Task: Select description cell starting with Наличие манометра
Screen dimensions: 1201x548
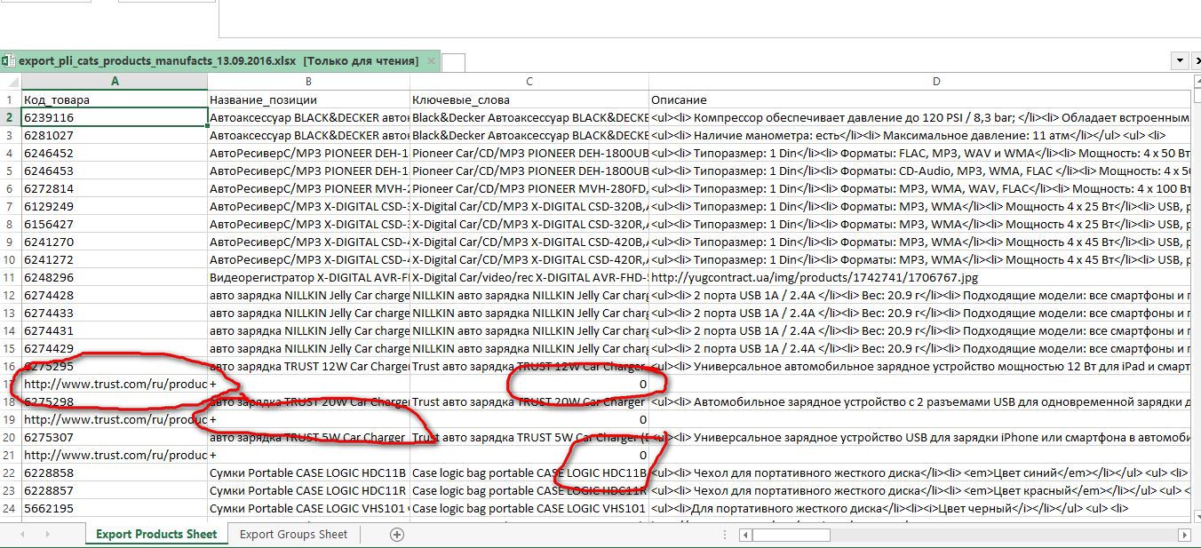Action: (x=919, y=135)
